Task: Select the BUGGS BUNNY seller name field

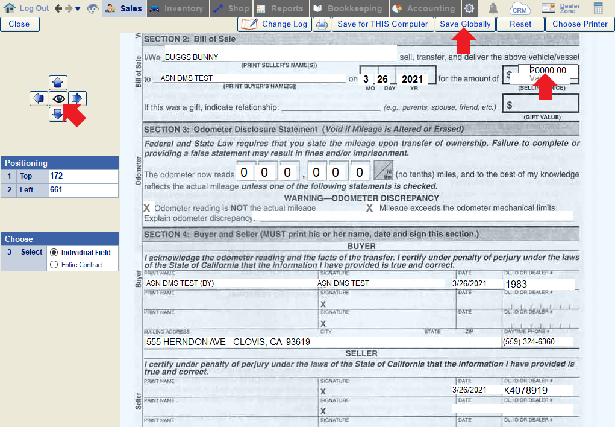Action: pos(281,54)
